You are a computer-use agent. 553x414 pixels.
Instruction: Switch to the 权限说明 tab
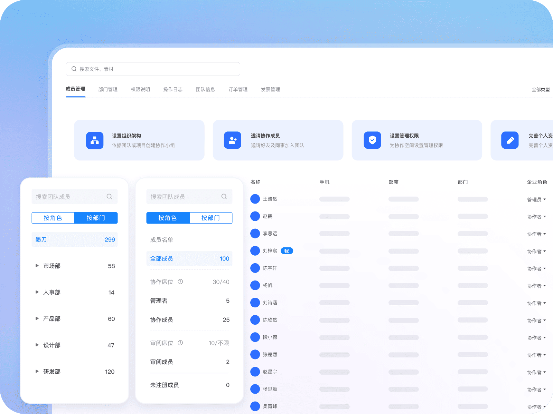coord(140,90)
